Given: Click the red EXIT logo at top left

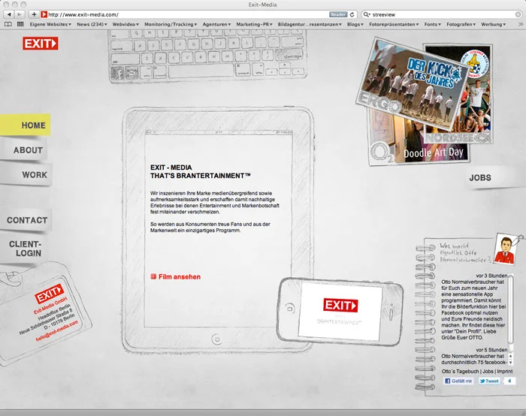Looking at the screenshot, I should coord(41,44).
